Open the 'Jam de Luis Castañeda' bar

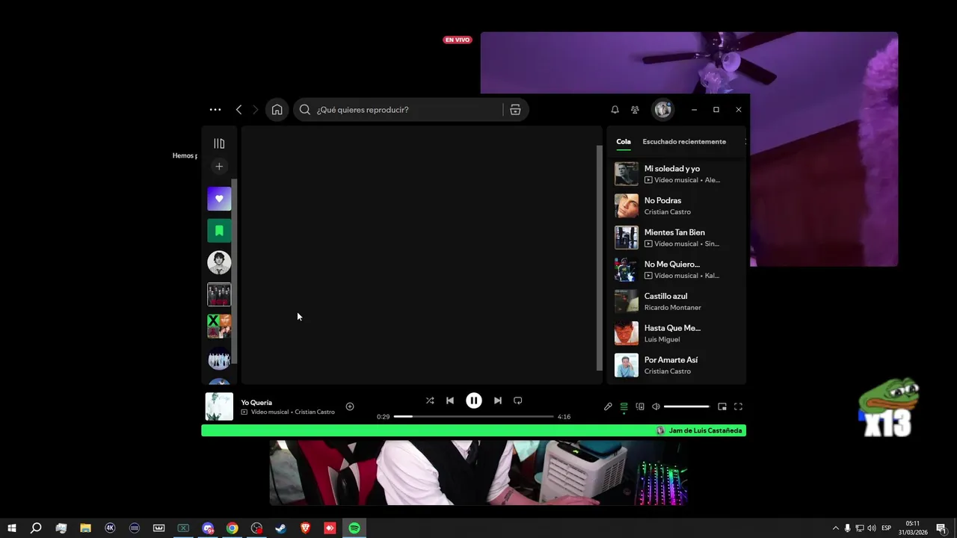[x=474, y=430]
